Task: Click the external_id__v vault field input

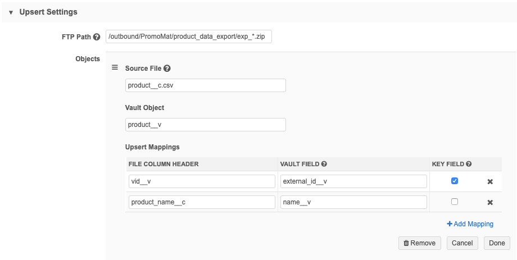Action: pyautogui.click(x=353, y=181)
